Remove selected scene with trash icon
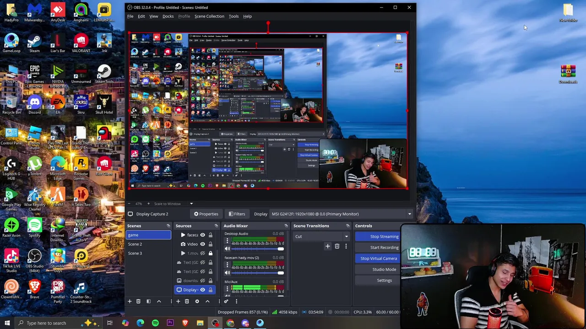Image resolution: width=586 pixels, height=329 pixels. [138, 301]
